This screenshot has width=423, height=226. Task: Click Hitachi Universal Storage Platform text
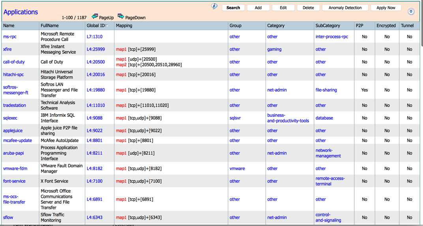coord(57,75)
